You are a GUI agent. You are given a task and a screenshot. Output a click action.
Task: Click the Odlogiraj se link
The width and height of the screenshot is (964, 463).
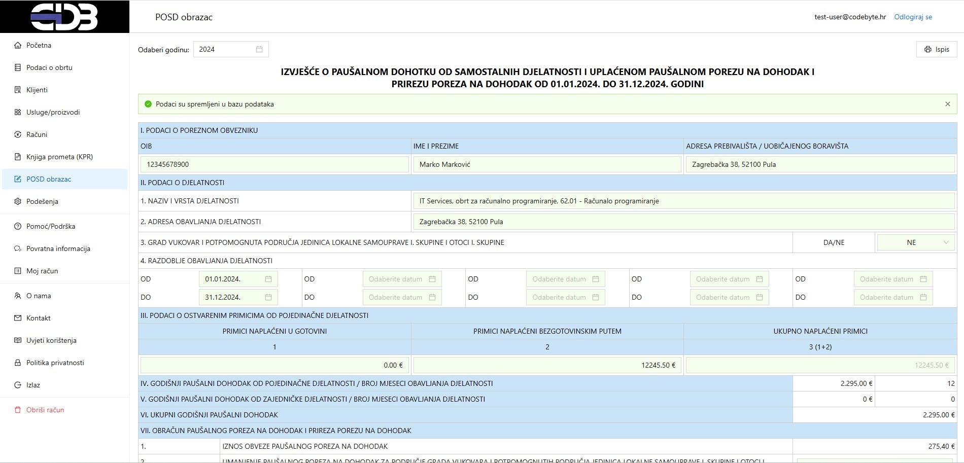click(913, 17)
